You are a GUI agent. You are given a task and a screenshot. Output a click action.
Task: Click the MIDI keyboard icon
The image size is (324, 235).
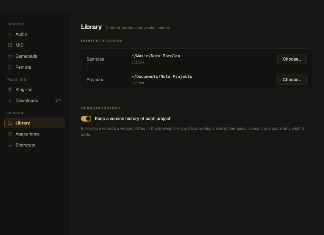click(10, 45)
